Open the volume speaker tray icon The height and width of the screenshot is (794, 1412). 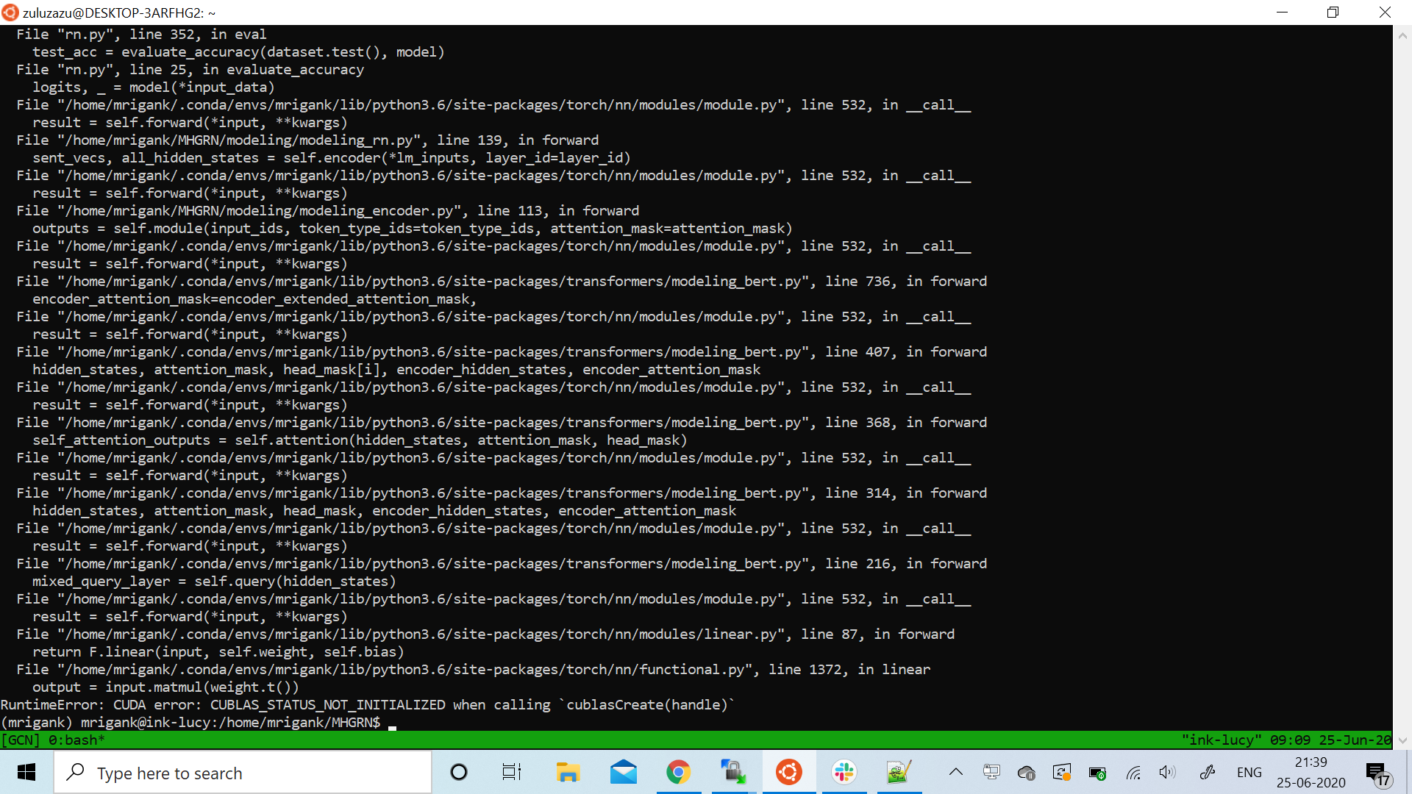(1168, 773)
